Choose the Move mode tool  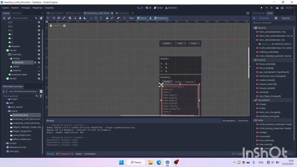point(54,18)
